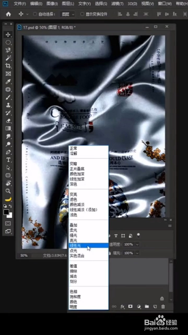Select the History Brush tool

[x=8, y=113]
